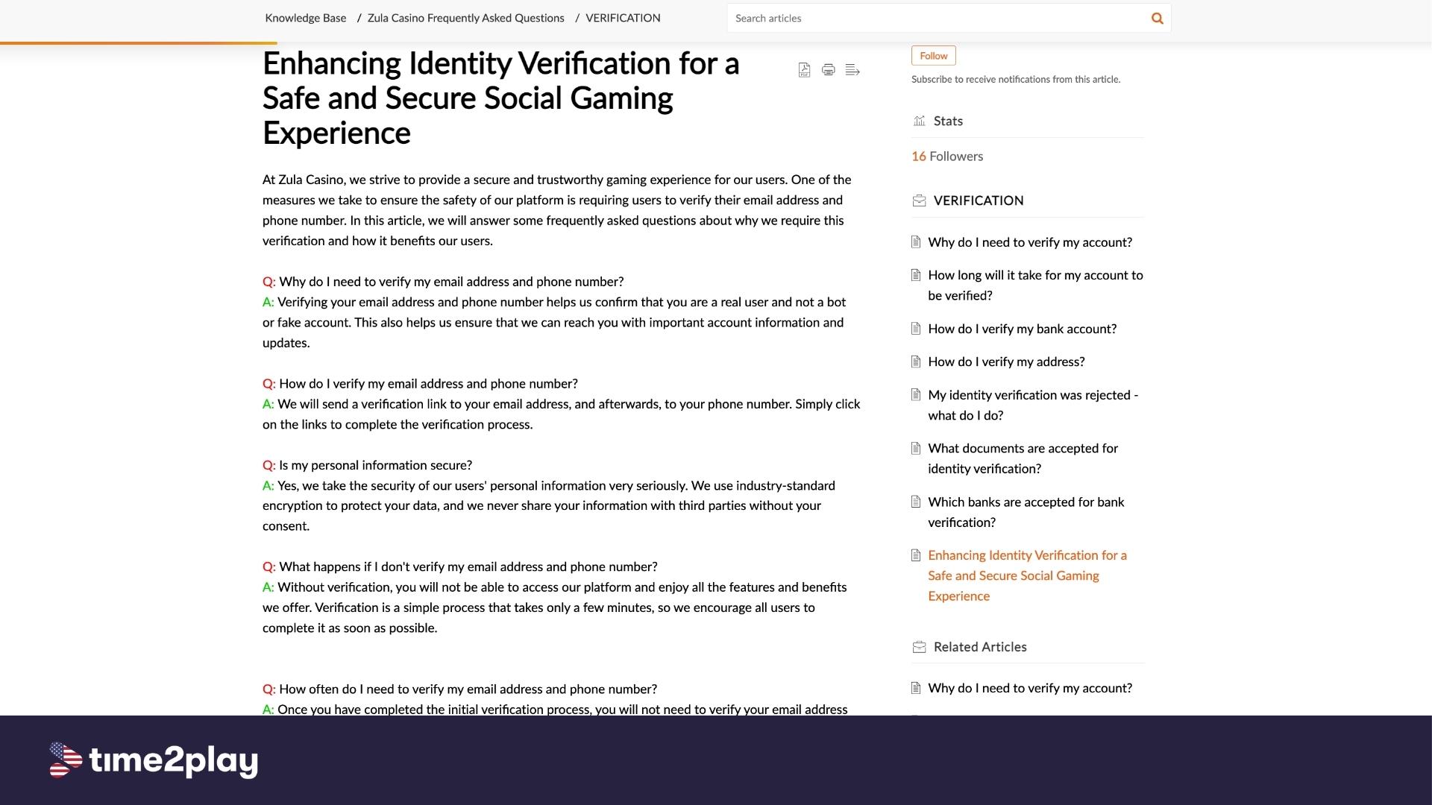Image resolution: width=1432 pixels, height=805 pixels.
Task: Click question 'How do I verify my email address and phone number?'
Action: [x=428, y=384]
